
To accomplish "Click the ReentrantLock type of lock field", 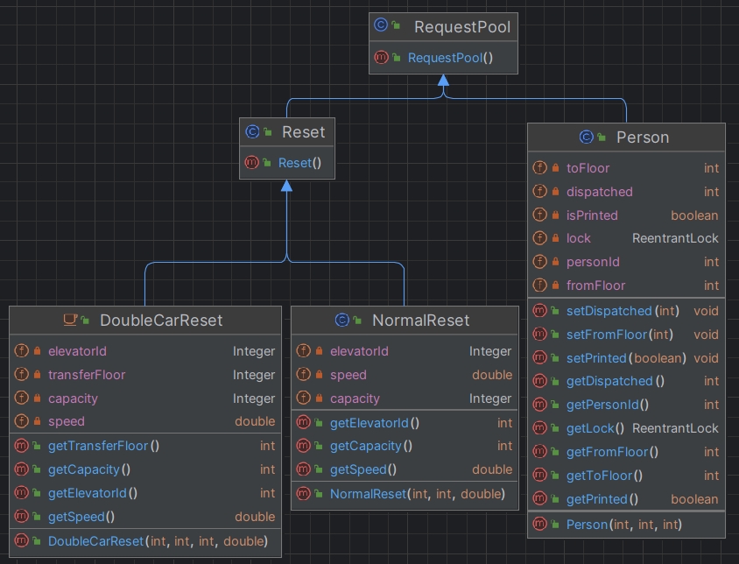I will click(675, 238).
